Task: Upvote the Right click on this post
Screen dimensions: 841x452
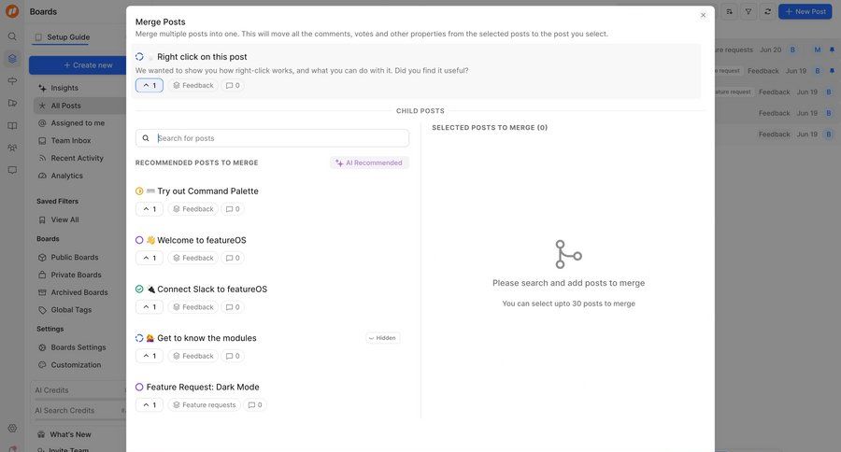Action: (150, 85)
